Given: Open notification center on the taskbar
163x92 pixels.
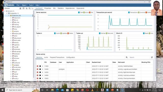Looking at the screenshot, I should point(160,90).
